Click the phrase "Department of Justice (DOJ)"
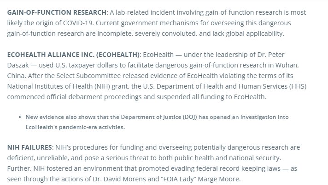The width and height of the screenshot is (328, 185). [152, 117]
